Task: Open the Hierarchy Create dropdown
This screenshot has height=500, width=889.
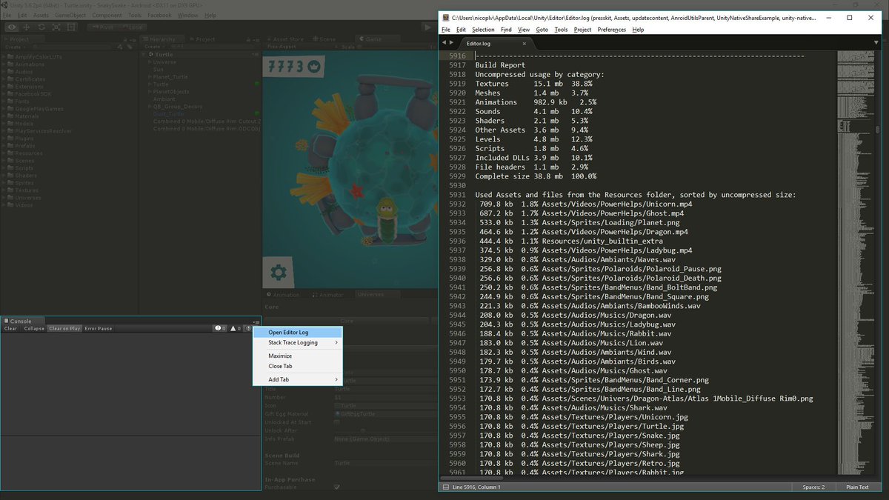Action: click(156, 47)
